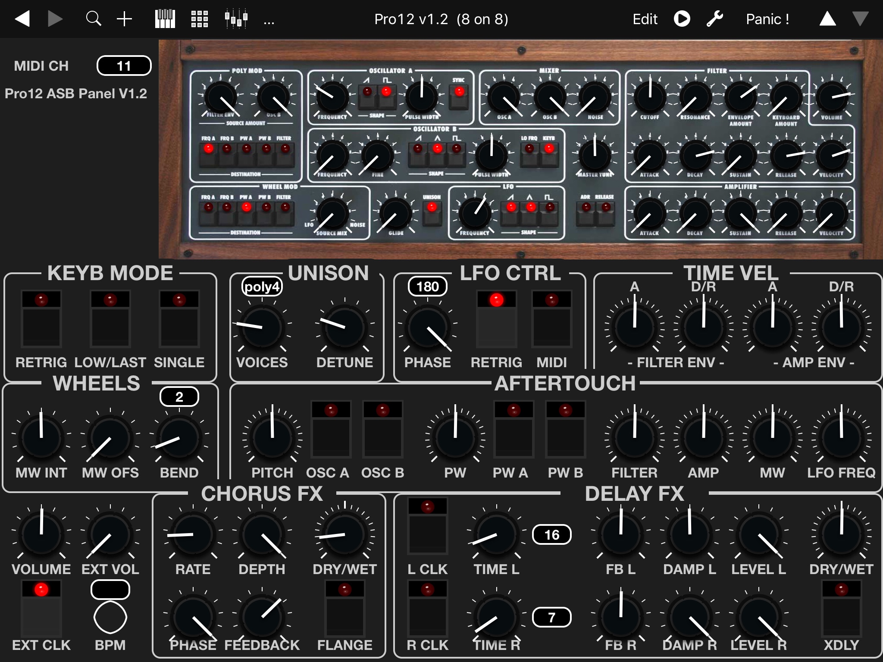883x662 pixels.
Task: Click the aftertouch PITCH knob
Action: 272,437
